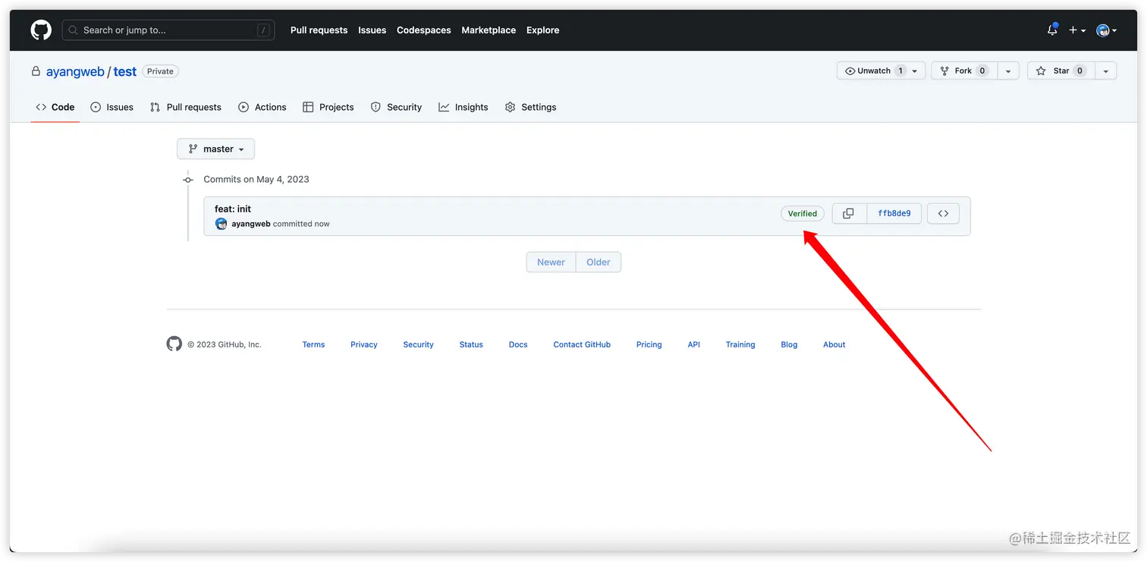Open Codespaces in top navigation
Screen dimensions: 1147x562
pyautogui.click(x=423, y=30)
